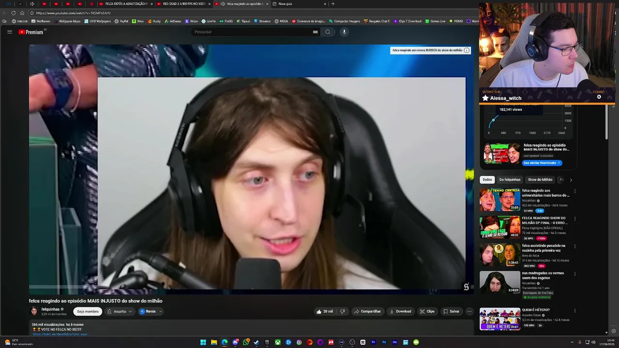This screenshot has width=619, height=348.
Task: Open the MEGA bookmark
Action: click(x=281, y=21)
